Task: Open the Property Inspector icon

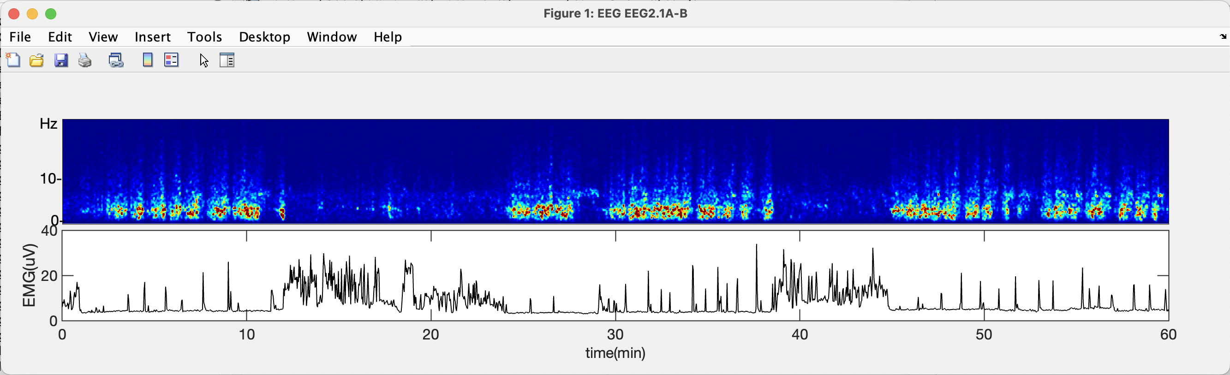Action: 227,60
